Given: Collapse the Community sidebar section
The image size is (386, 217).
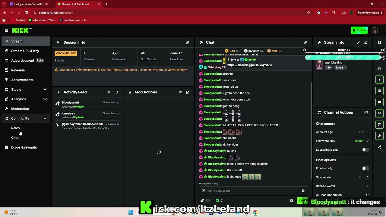Looking at the screenshot, I should pyautogui.click(x=45, y=118).
